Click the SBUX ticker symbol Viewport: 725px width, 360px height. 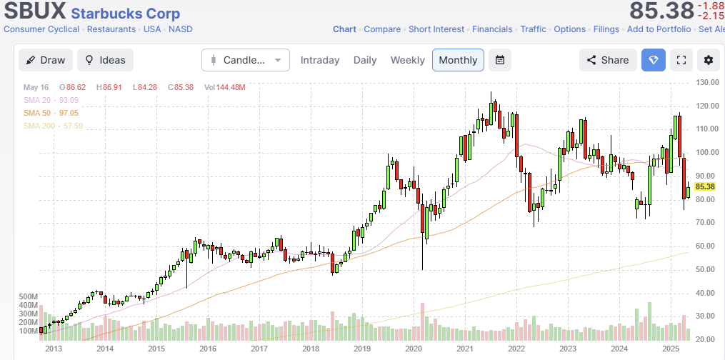coord(35,11)
